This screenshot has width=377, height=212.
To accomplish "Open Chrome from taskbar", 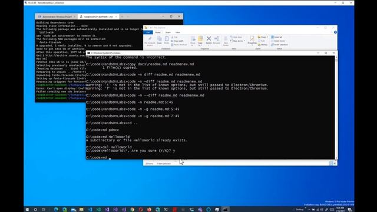I will 132,210.
